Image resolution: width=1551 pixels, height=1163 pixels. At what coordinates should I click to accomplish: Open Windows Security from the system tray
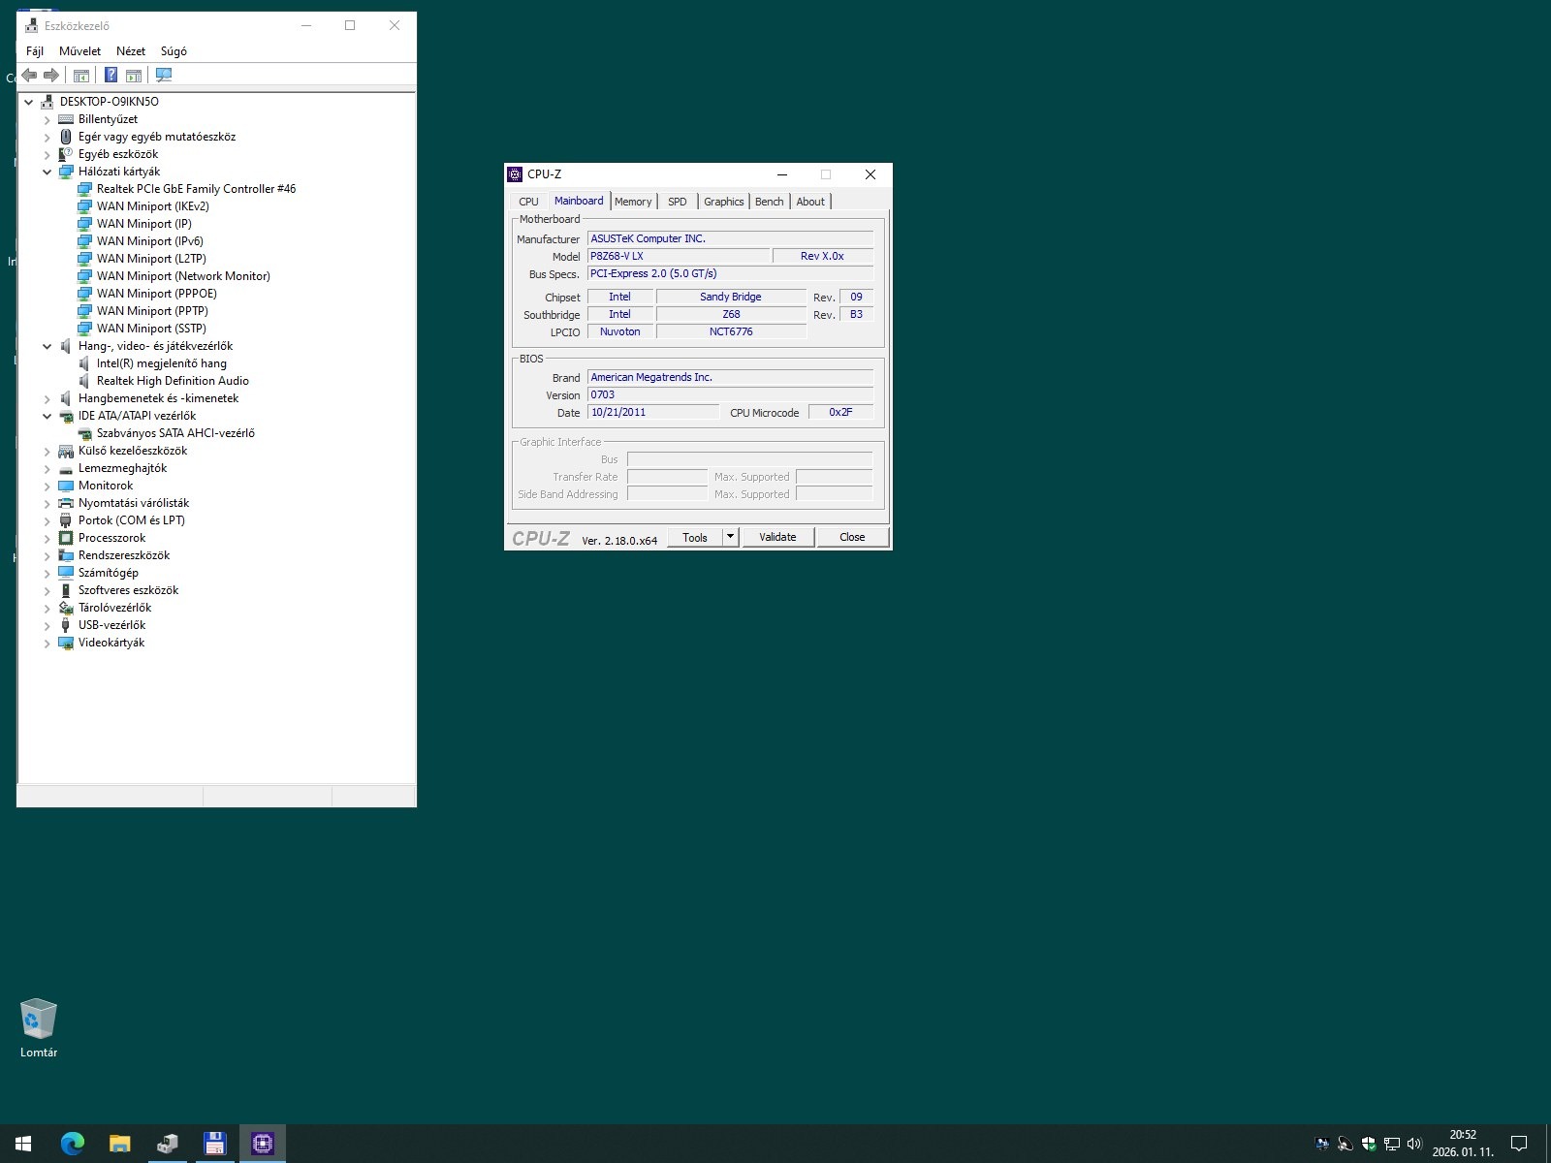click(1369, 1144)
